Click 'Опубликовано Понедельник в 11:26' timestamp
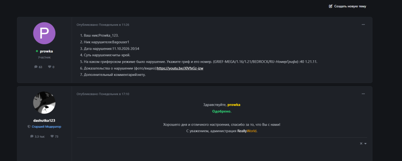 103,25
